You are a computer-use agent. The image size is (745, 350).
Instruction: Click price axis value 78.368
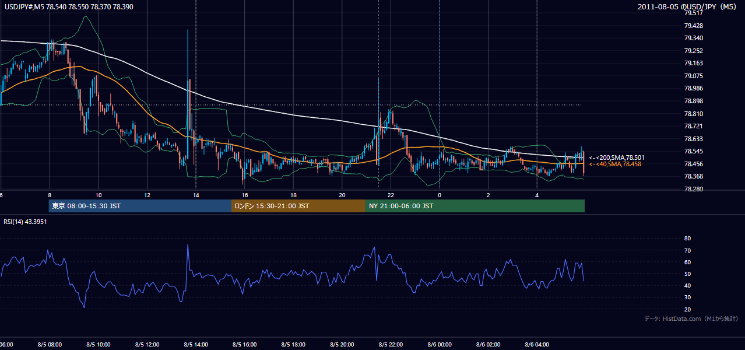click(x=693, y=176)
